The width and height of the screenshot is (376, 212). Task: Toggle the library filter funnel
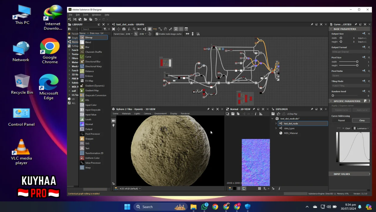(105, 29)
